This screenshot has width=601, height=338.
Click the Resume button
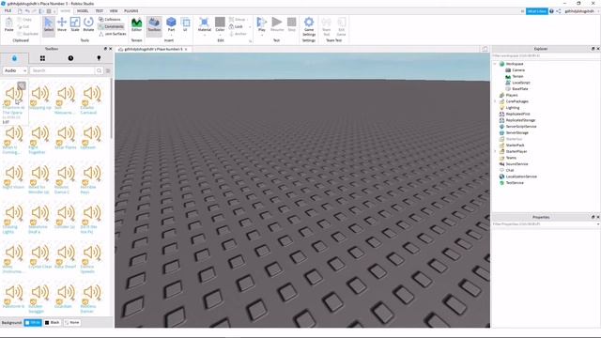277,25
